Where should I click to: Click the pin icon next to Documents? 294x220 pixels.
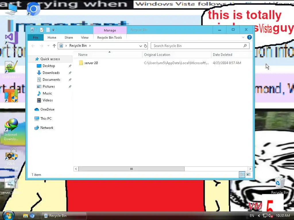coord(70,80)
